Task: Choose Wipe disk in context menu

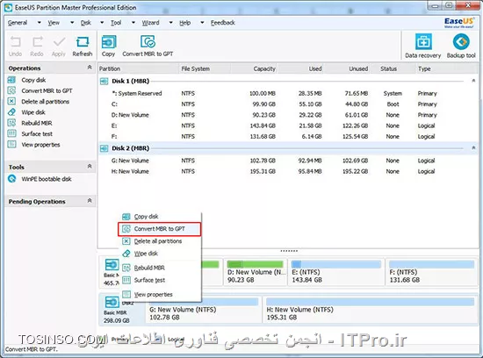Action: click(x=160, y=254)
